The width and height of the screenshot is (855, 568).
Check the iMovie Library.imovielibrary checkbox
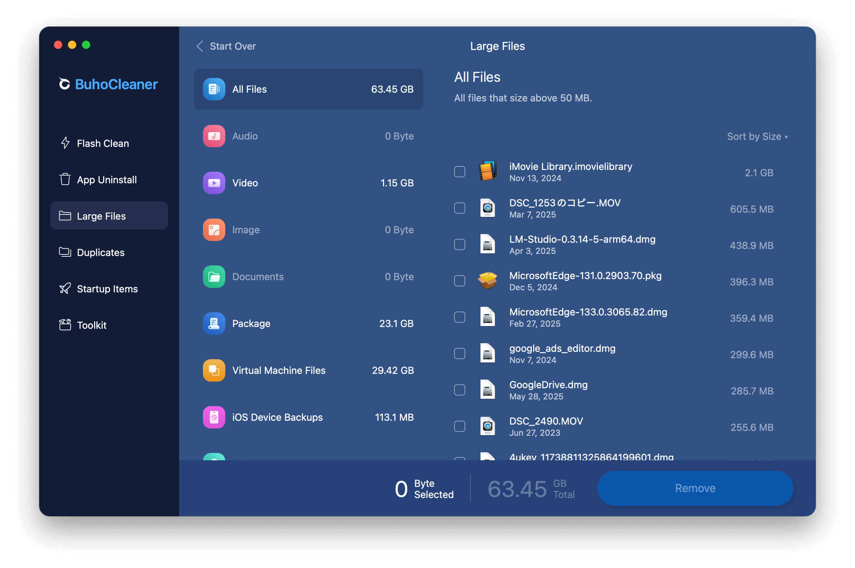click(x=460, y=171)
